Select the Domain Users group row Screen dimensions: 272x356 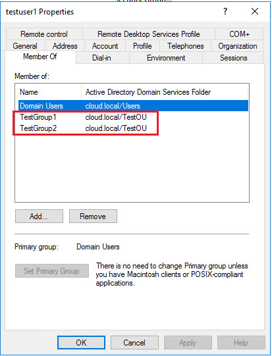tap(133, 106)
